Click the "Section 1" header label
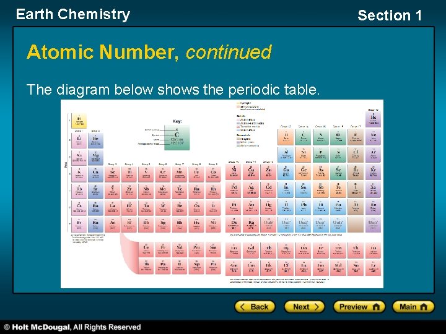Image resolution: width=446 pixels, height=334 pixels. [390, 15]
